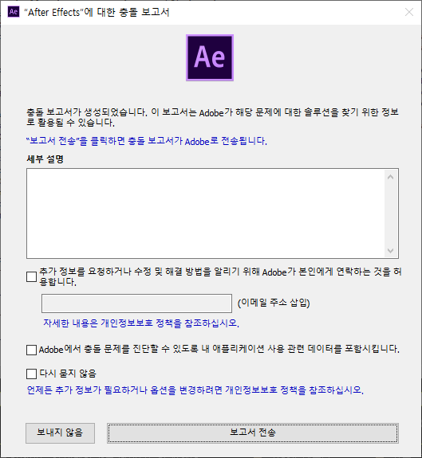
Task: Open the 언제든 추가 정보가 필요하거나 privacy link
Action: 195,390
